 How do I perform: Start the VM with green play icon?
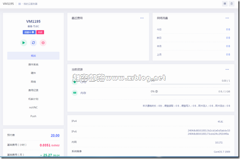coord(24,43)
